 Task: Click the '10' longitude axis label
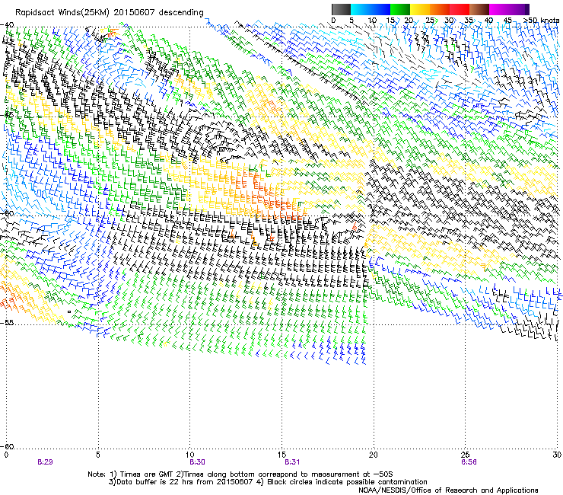point(190,455)
